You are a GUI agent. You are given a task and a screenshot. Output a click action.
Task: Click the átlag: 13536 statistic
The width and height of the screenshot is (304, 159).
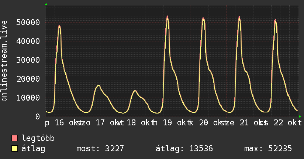pos(184,149)
